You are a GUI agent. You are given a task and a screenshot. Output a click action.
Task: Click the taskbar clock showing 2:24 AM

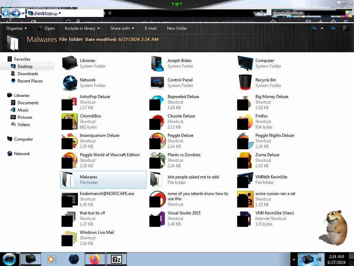pyautogui.click(x=336, y=259)
